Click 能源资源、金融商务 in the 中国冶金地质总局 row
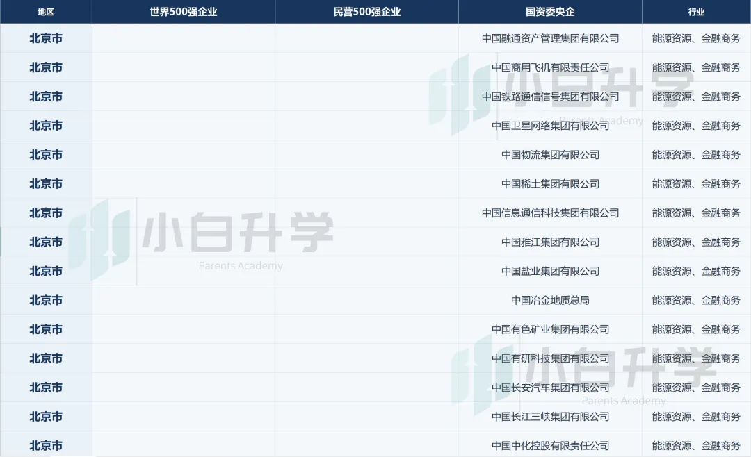This screenshot has height=457, width=751. tap(696, 301)
